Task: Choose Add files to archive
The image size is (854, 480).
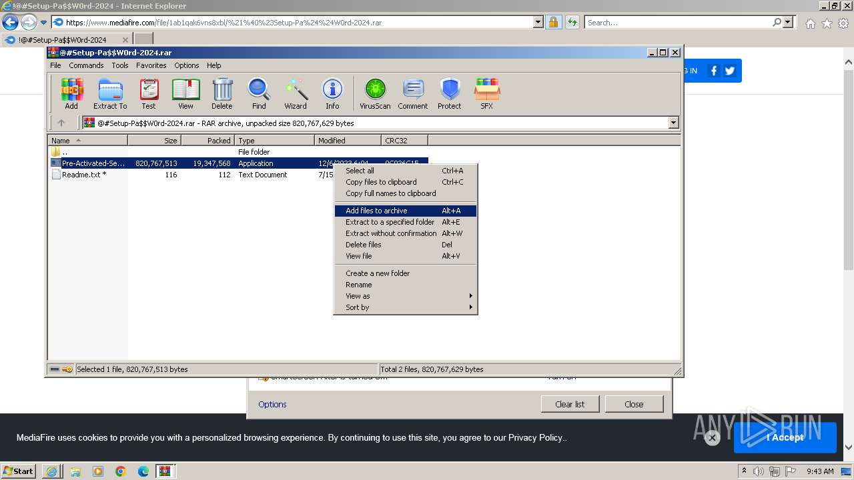Action: click(405, 211)
